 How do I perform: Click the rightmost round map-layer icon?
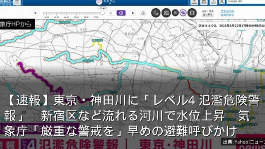pyautogui.click(x=192, y=13)
